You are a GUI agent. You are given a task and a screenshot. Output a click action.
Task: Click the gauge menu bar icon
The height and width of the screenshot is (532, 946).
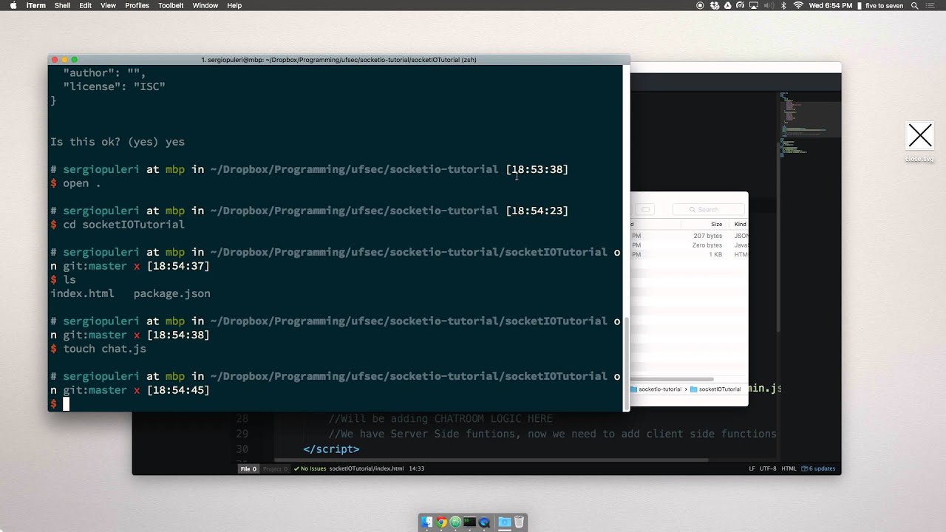(x=741, y=5)
